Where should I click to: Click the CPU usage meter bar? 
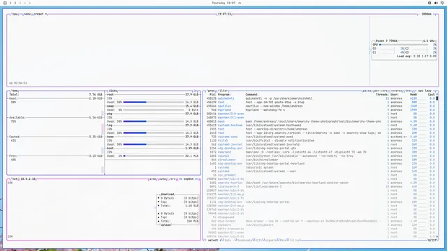404,45
